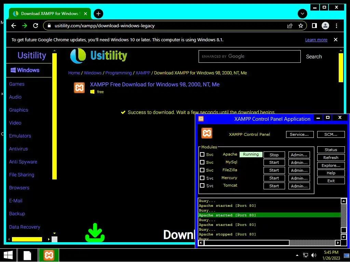
Task: Reload the Usitility page
Action: [x=36, y=26]
